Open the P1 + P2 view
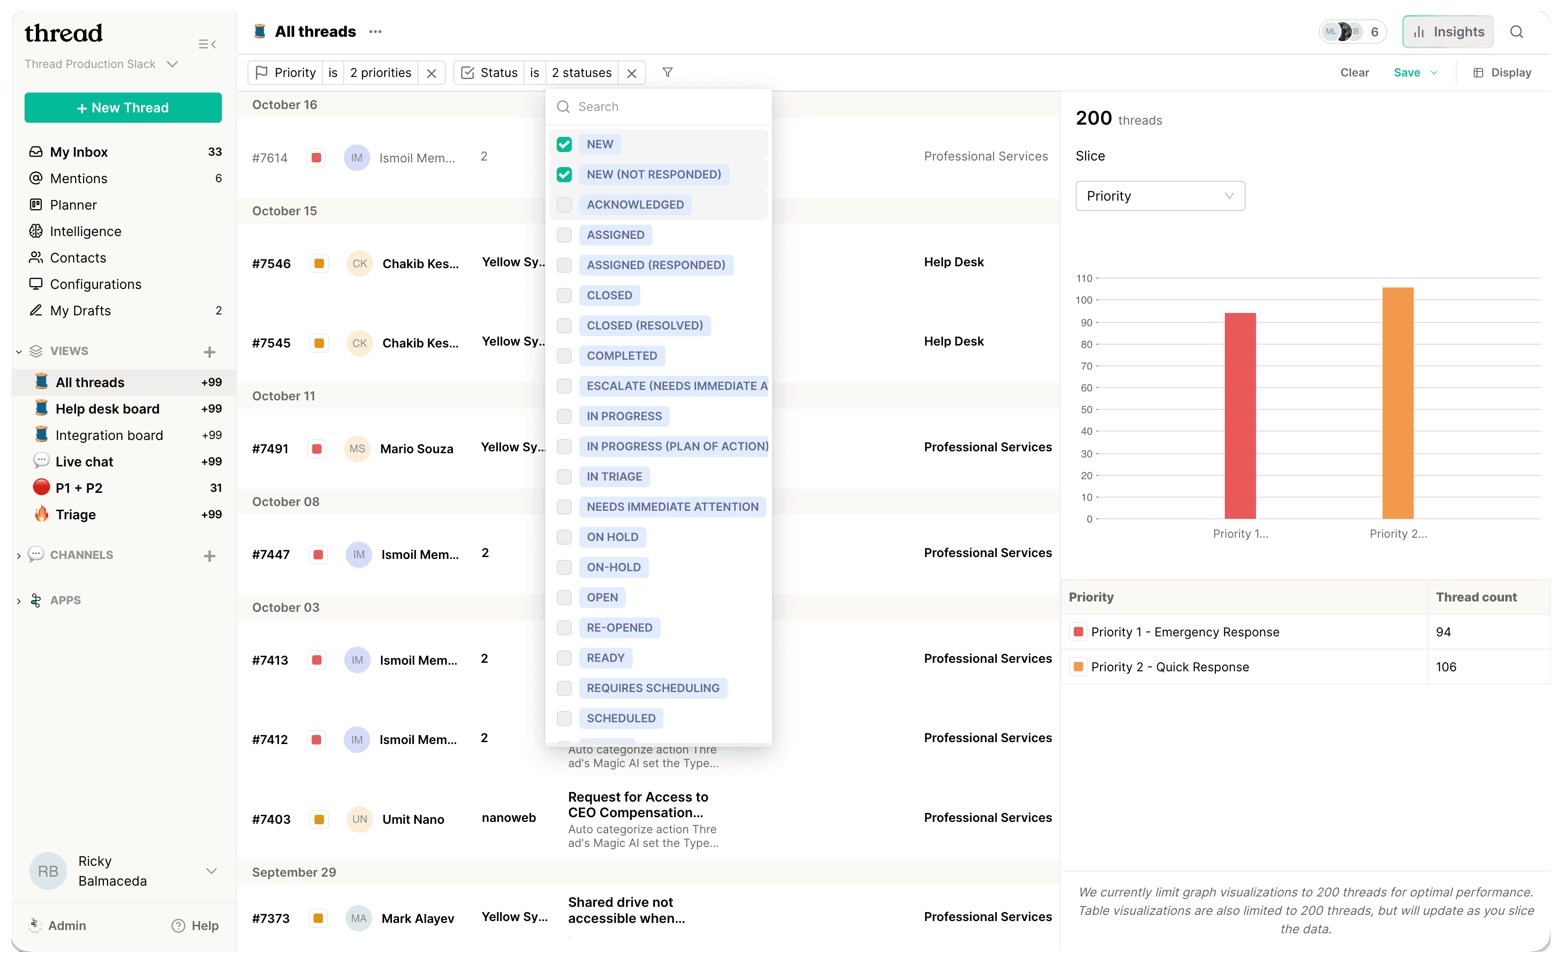 (x=79, y=489)
